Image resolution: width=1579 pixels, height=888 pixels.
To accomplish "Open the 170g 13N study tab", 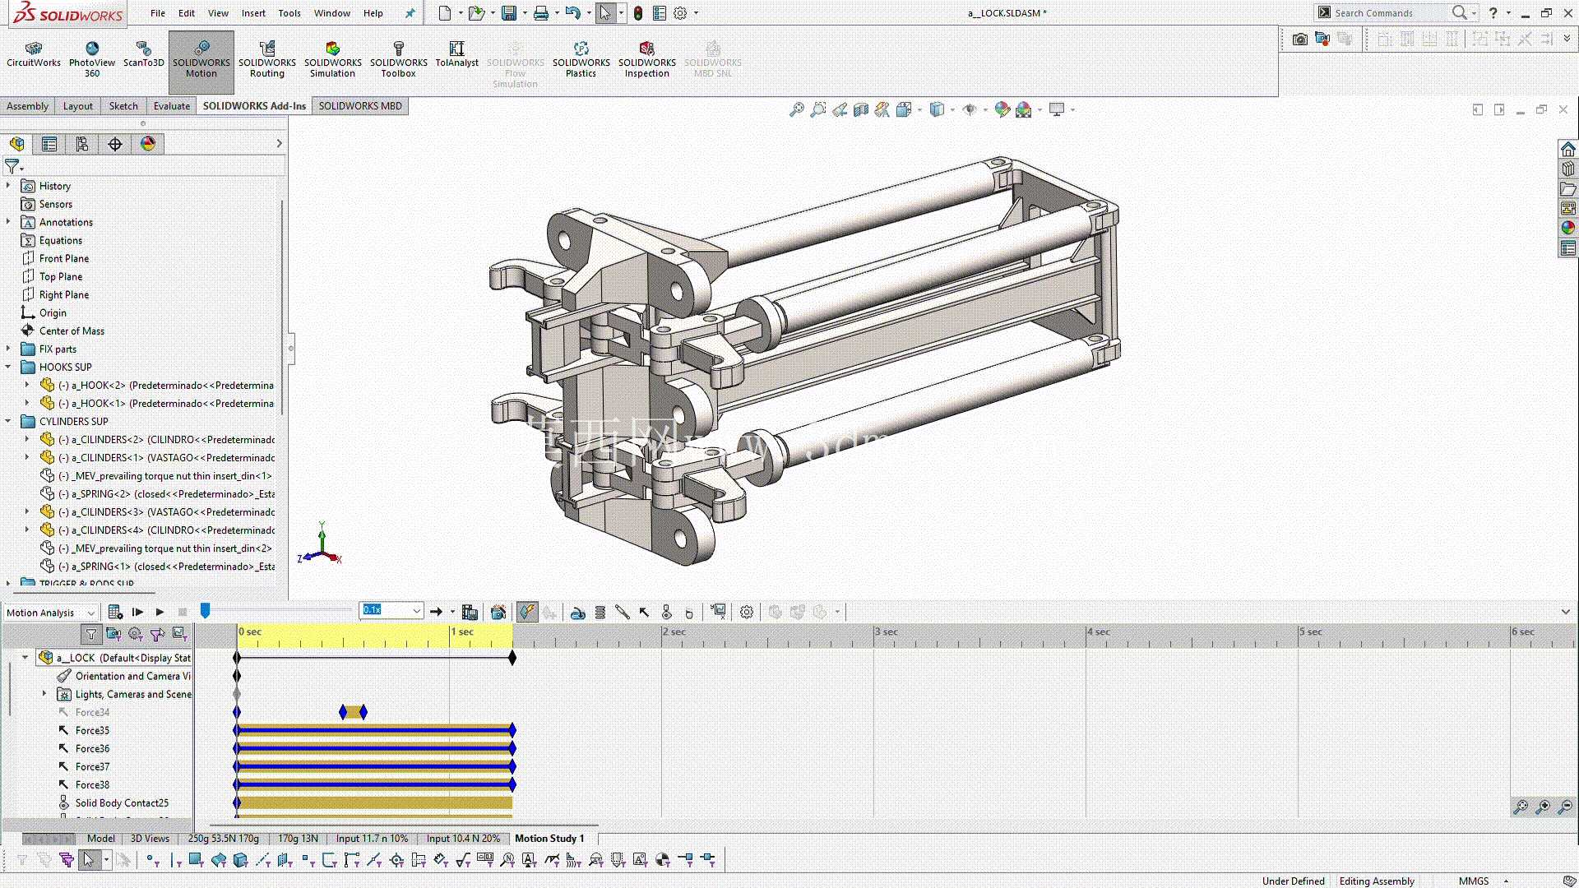I will [x=298, y=839].
